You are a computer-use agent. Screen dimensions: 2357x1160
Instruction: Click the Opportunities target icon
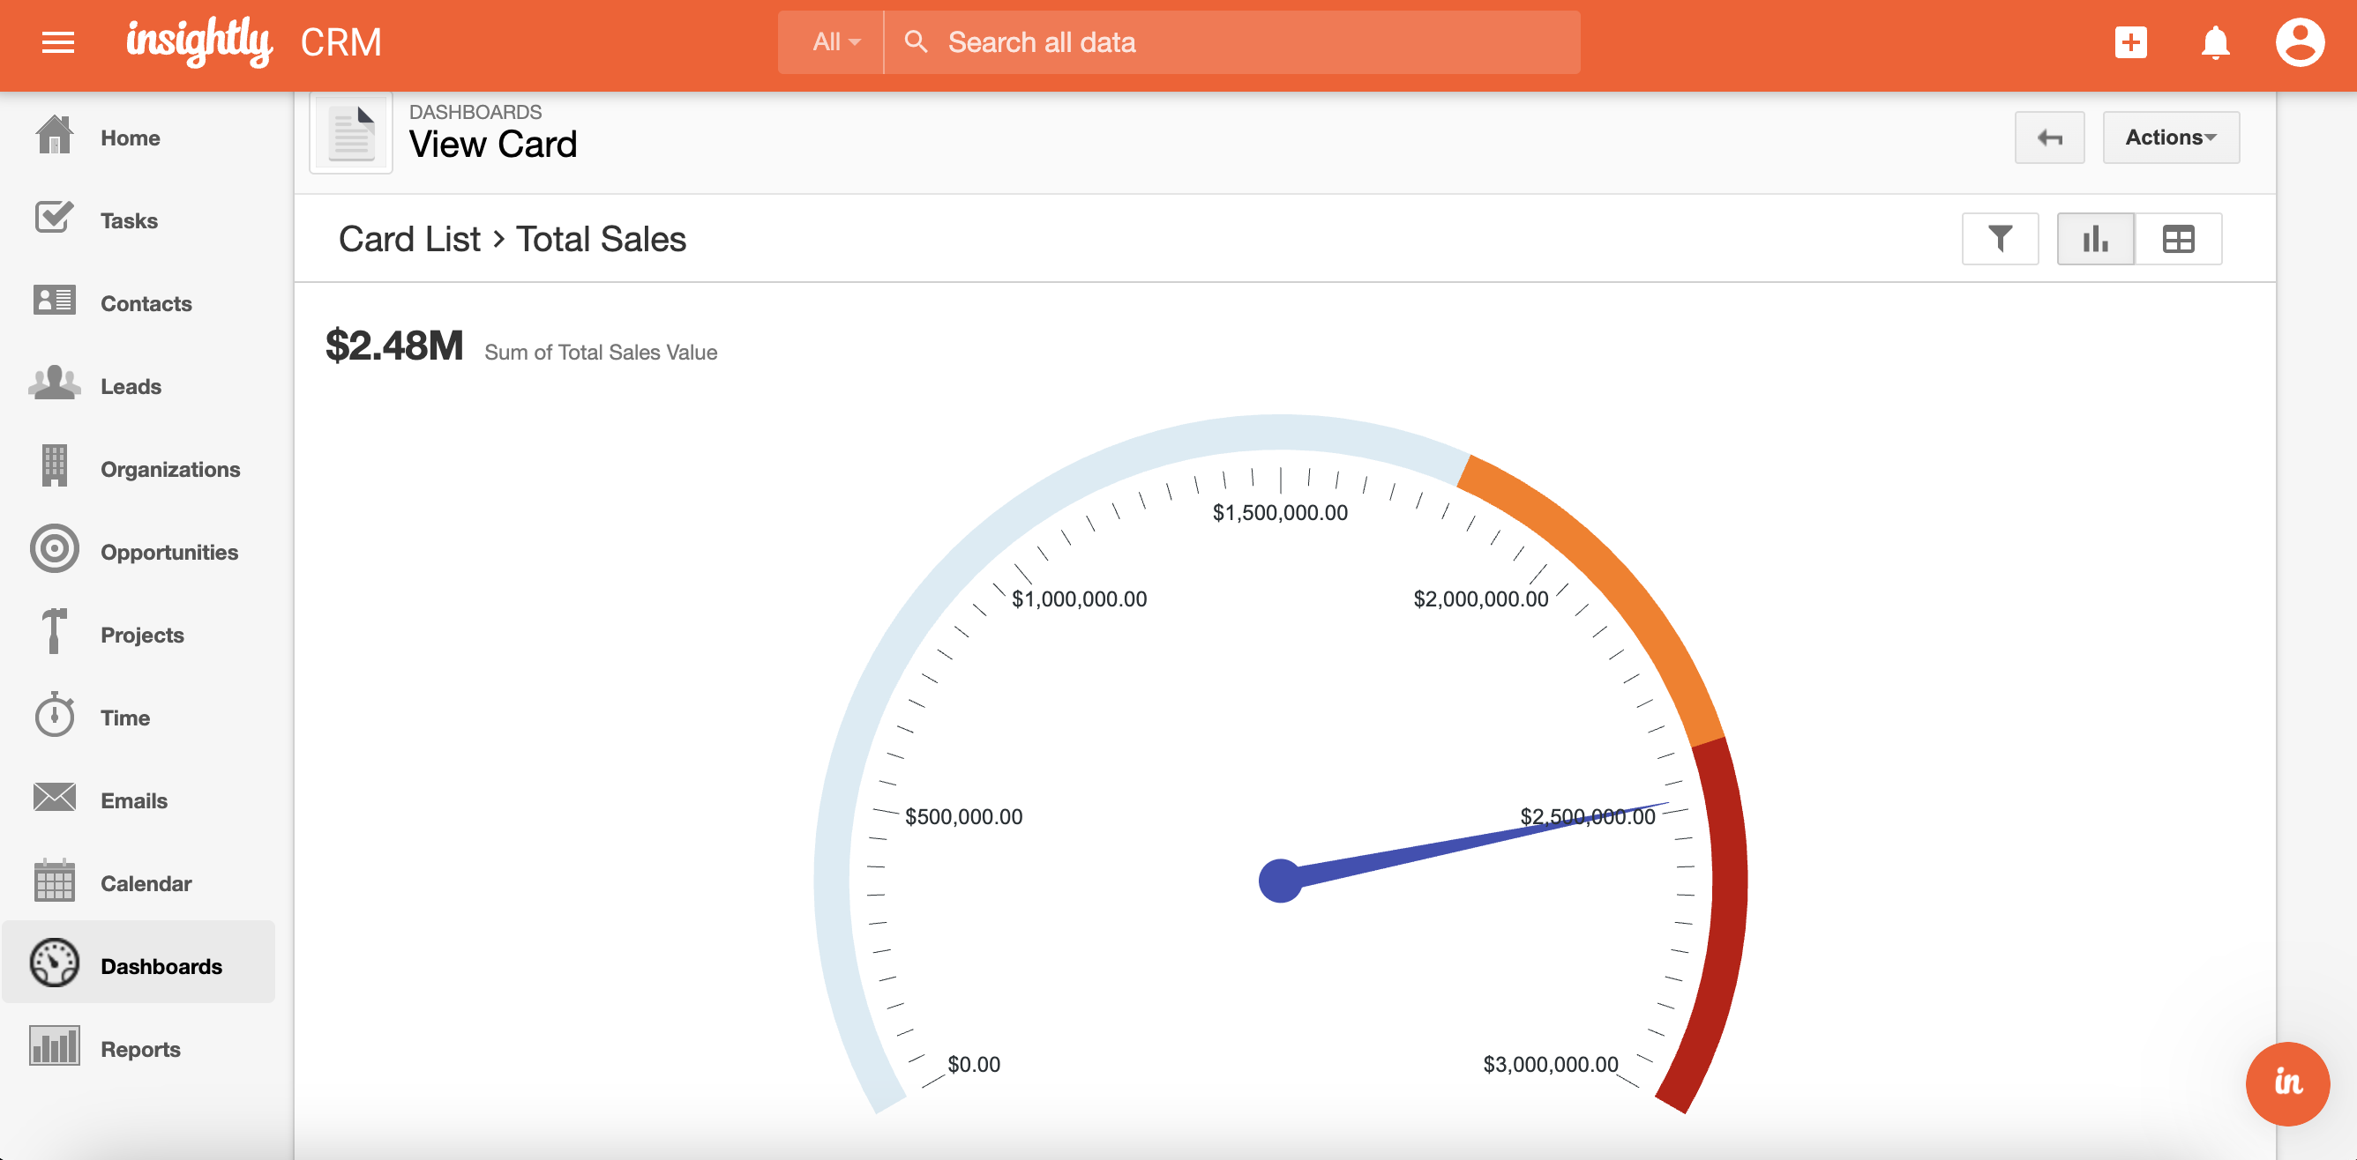coord(54,548)
